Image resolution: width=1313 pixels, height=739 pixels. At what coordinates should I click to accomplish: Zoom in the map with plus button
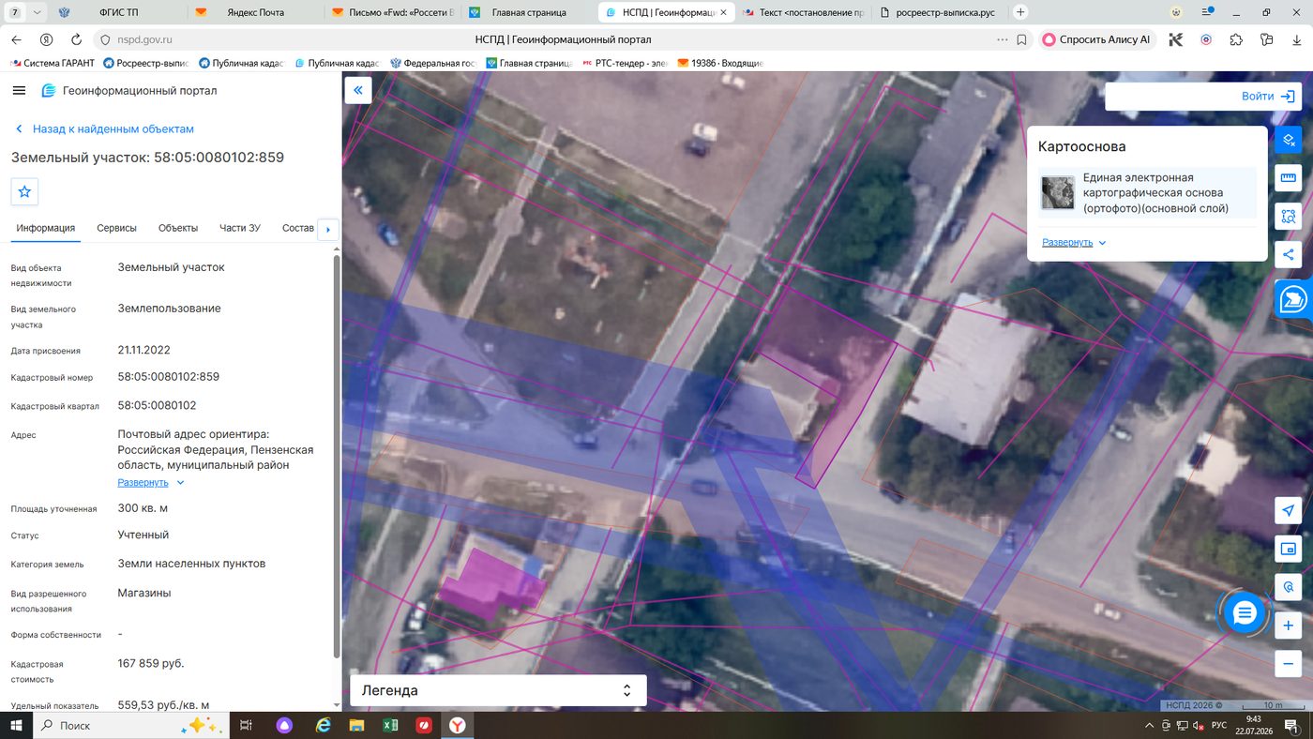(x=1289, y=626)
